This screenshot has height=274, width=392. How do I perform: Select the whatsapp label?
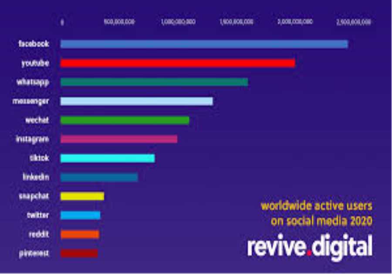[34, 82]
